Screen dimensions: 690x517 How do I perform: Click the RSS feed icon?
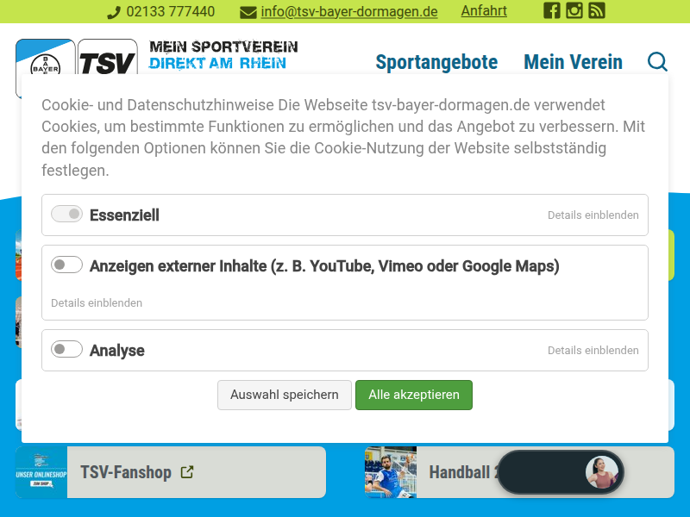tap(597, 11)
